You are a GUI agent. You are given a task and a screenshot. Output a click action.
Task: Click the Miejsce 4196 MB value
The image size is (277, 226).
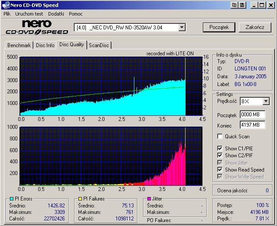pos(259,212)
